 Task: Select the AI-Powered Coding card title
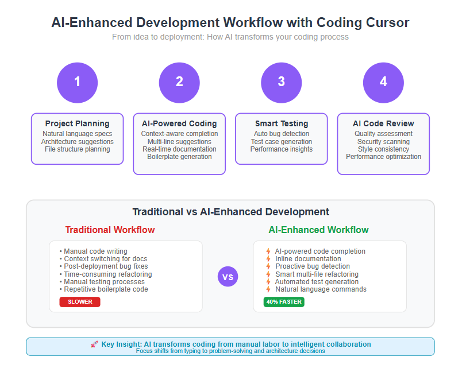tap(179, 123)
